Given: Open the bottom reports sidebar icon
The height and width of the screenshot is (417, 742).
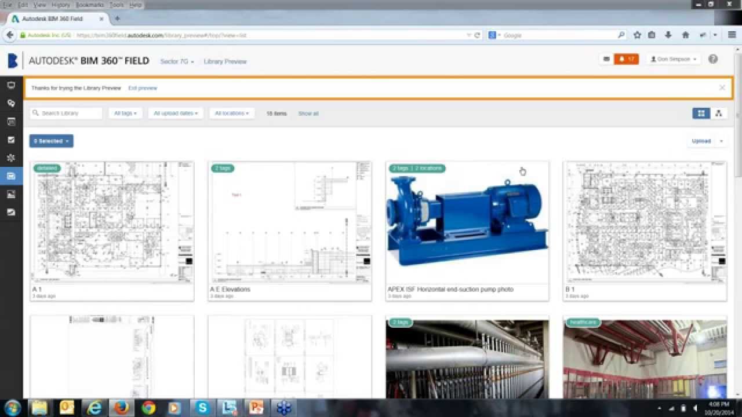Looking at the screenshot, I should pyautogui.click(x=11, y=212).
